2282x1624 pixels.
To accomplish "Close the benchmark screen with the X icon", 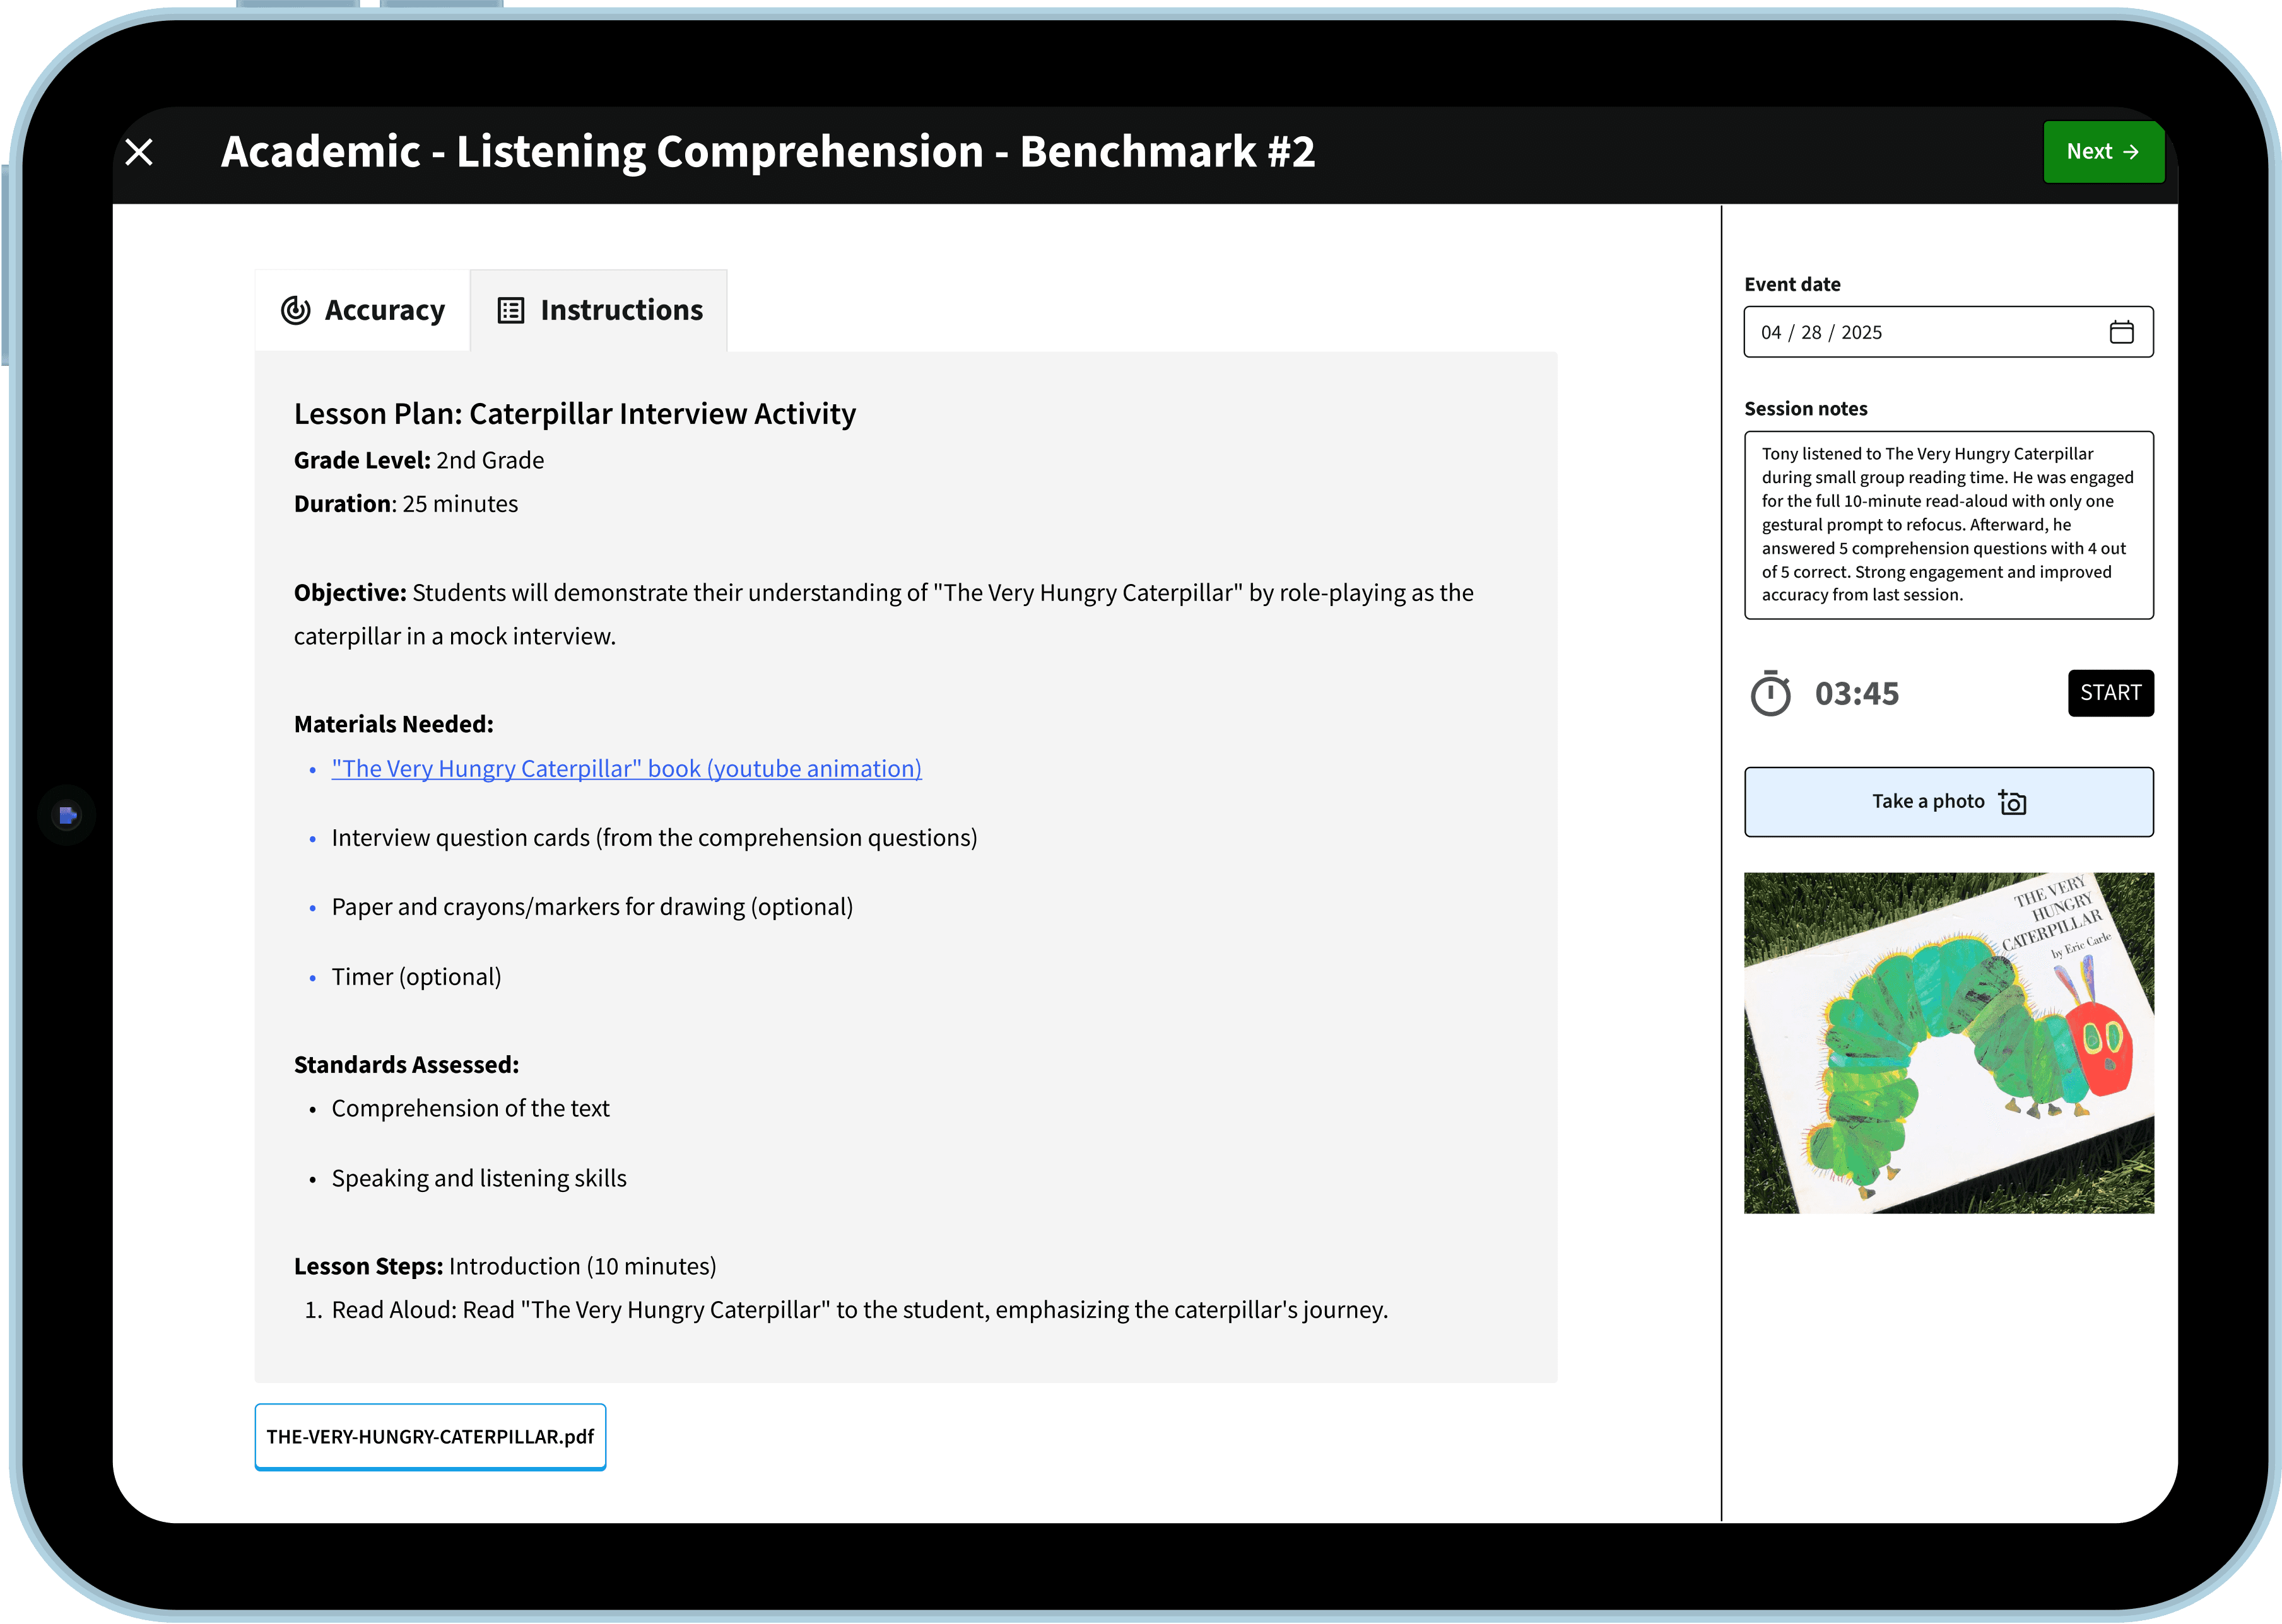I will click(139, 152).
